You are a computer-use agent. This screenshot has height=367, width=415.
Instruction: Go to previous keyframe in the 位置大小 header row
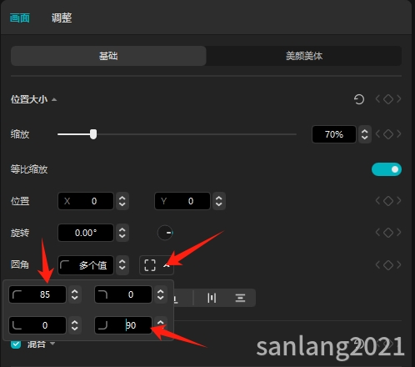(x=377, y=99)
